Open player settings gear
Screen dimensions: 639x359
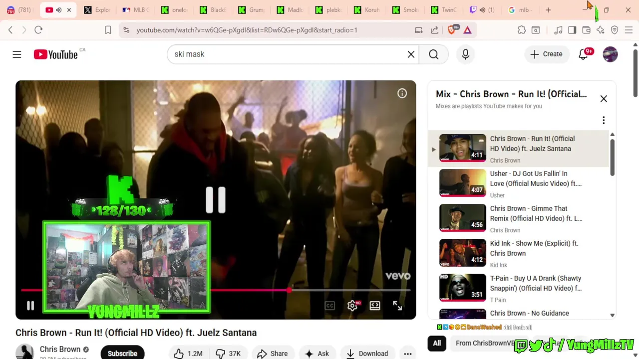[x=352, y=306]
